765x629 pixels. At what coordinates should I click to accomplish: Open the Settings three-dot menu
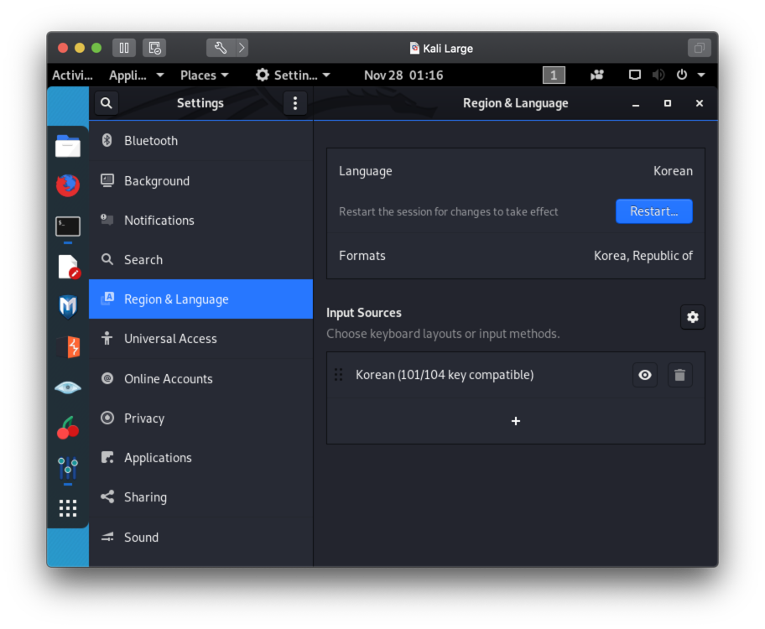(x=295, y=103)
